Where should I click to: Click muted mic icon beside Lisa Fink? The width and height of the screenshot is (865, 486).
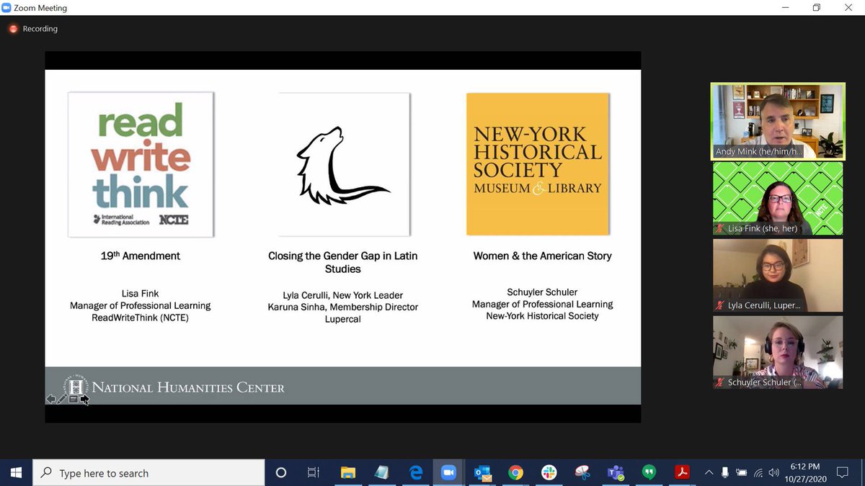click(x=719, y=228)
